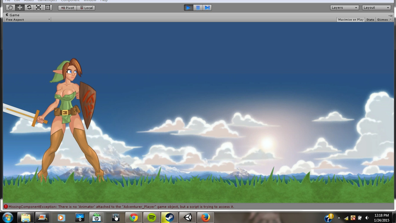This screenshot has width=396, height=223.
Task: Open the Game panel options menu
Action: click(390, 15)
